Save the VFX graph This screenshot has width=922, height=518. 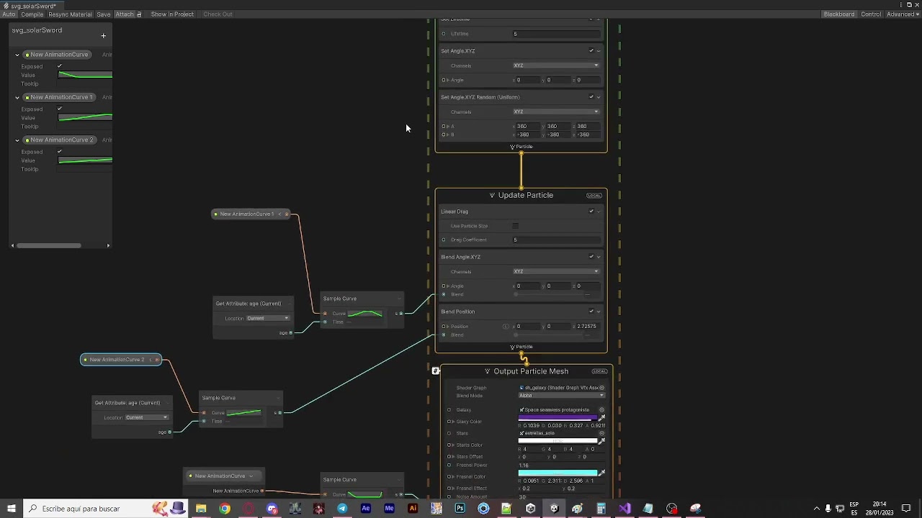(104, 14)
